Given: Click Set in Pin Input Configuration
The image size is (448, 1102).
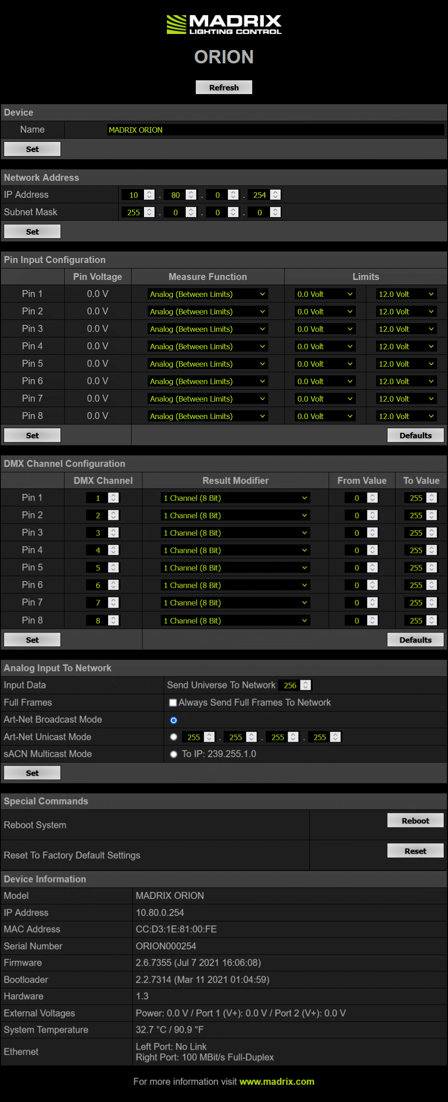Looking at the screenshot, I should [x=32, y=435].
